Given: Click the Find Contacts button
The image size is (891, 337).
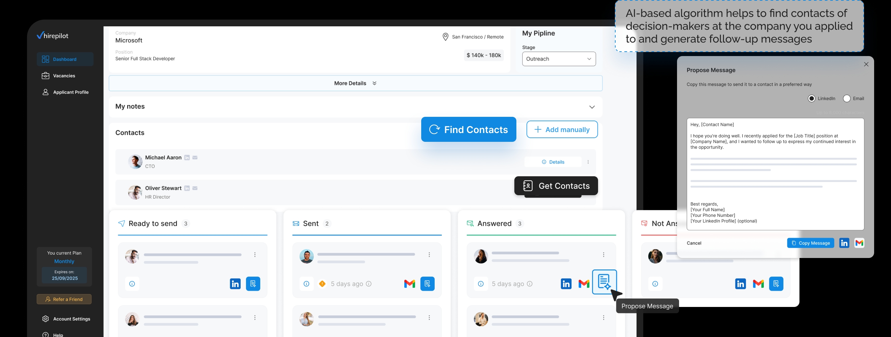Looking at the screenshot, I should pyautogui.click(x=469, y=129).
